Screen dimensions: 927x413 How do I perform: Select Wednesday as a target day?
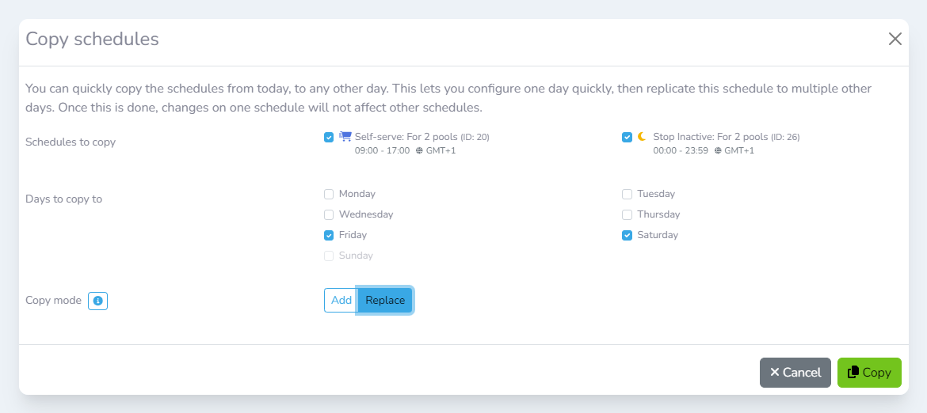coord(329,214)
